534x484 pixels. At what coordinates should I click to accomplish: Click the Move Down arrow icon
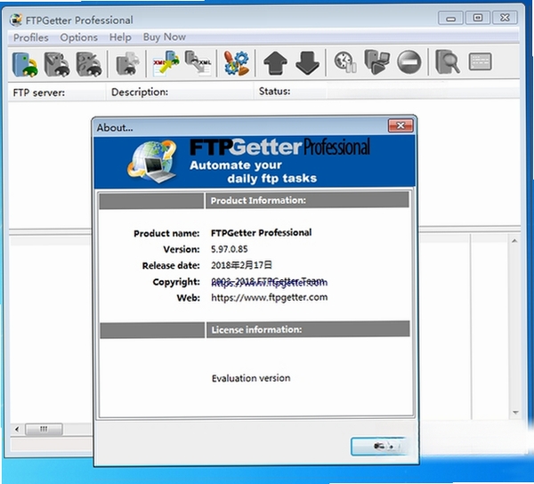(308, 63)
